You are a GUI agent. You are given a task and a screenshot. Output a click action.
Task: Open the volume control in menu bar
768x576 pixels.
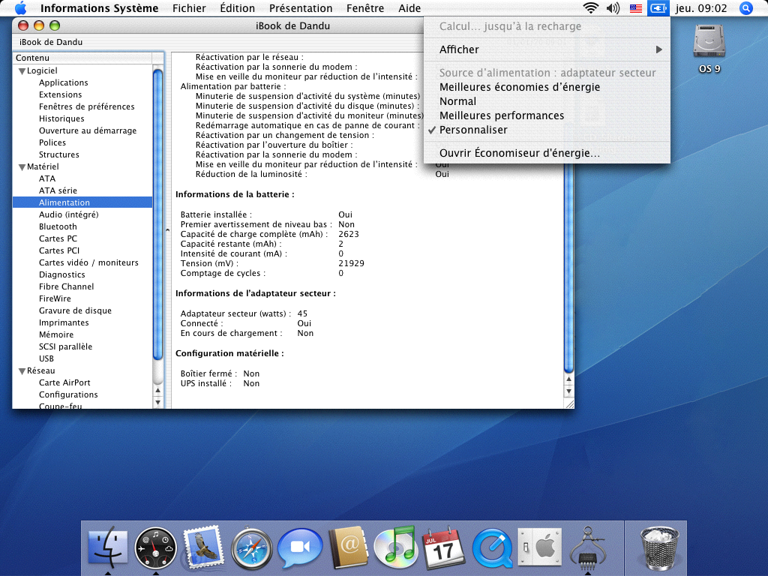[x=613, y=7]
